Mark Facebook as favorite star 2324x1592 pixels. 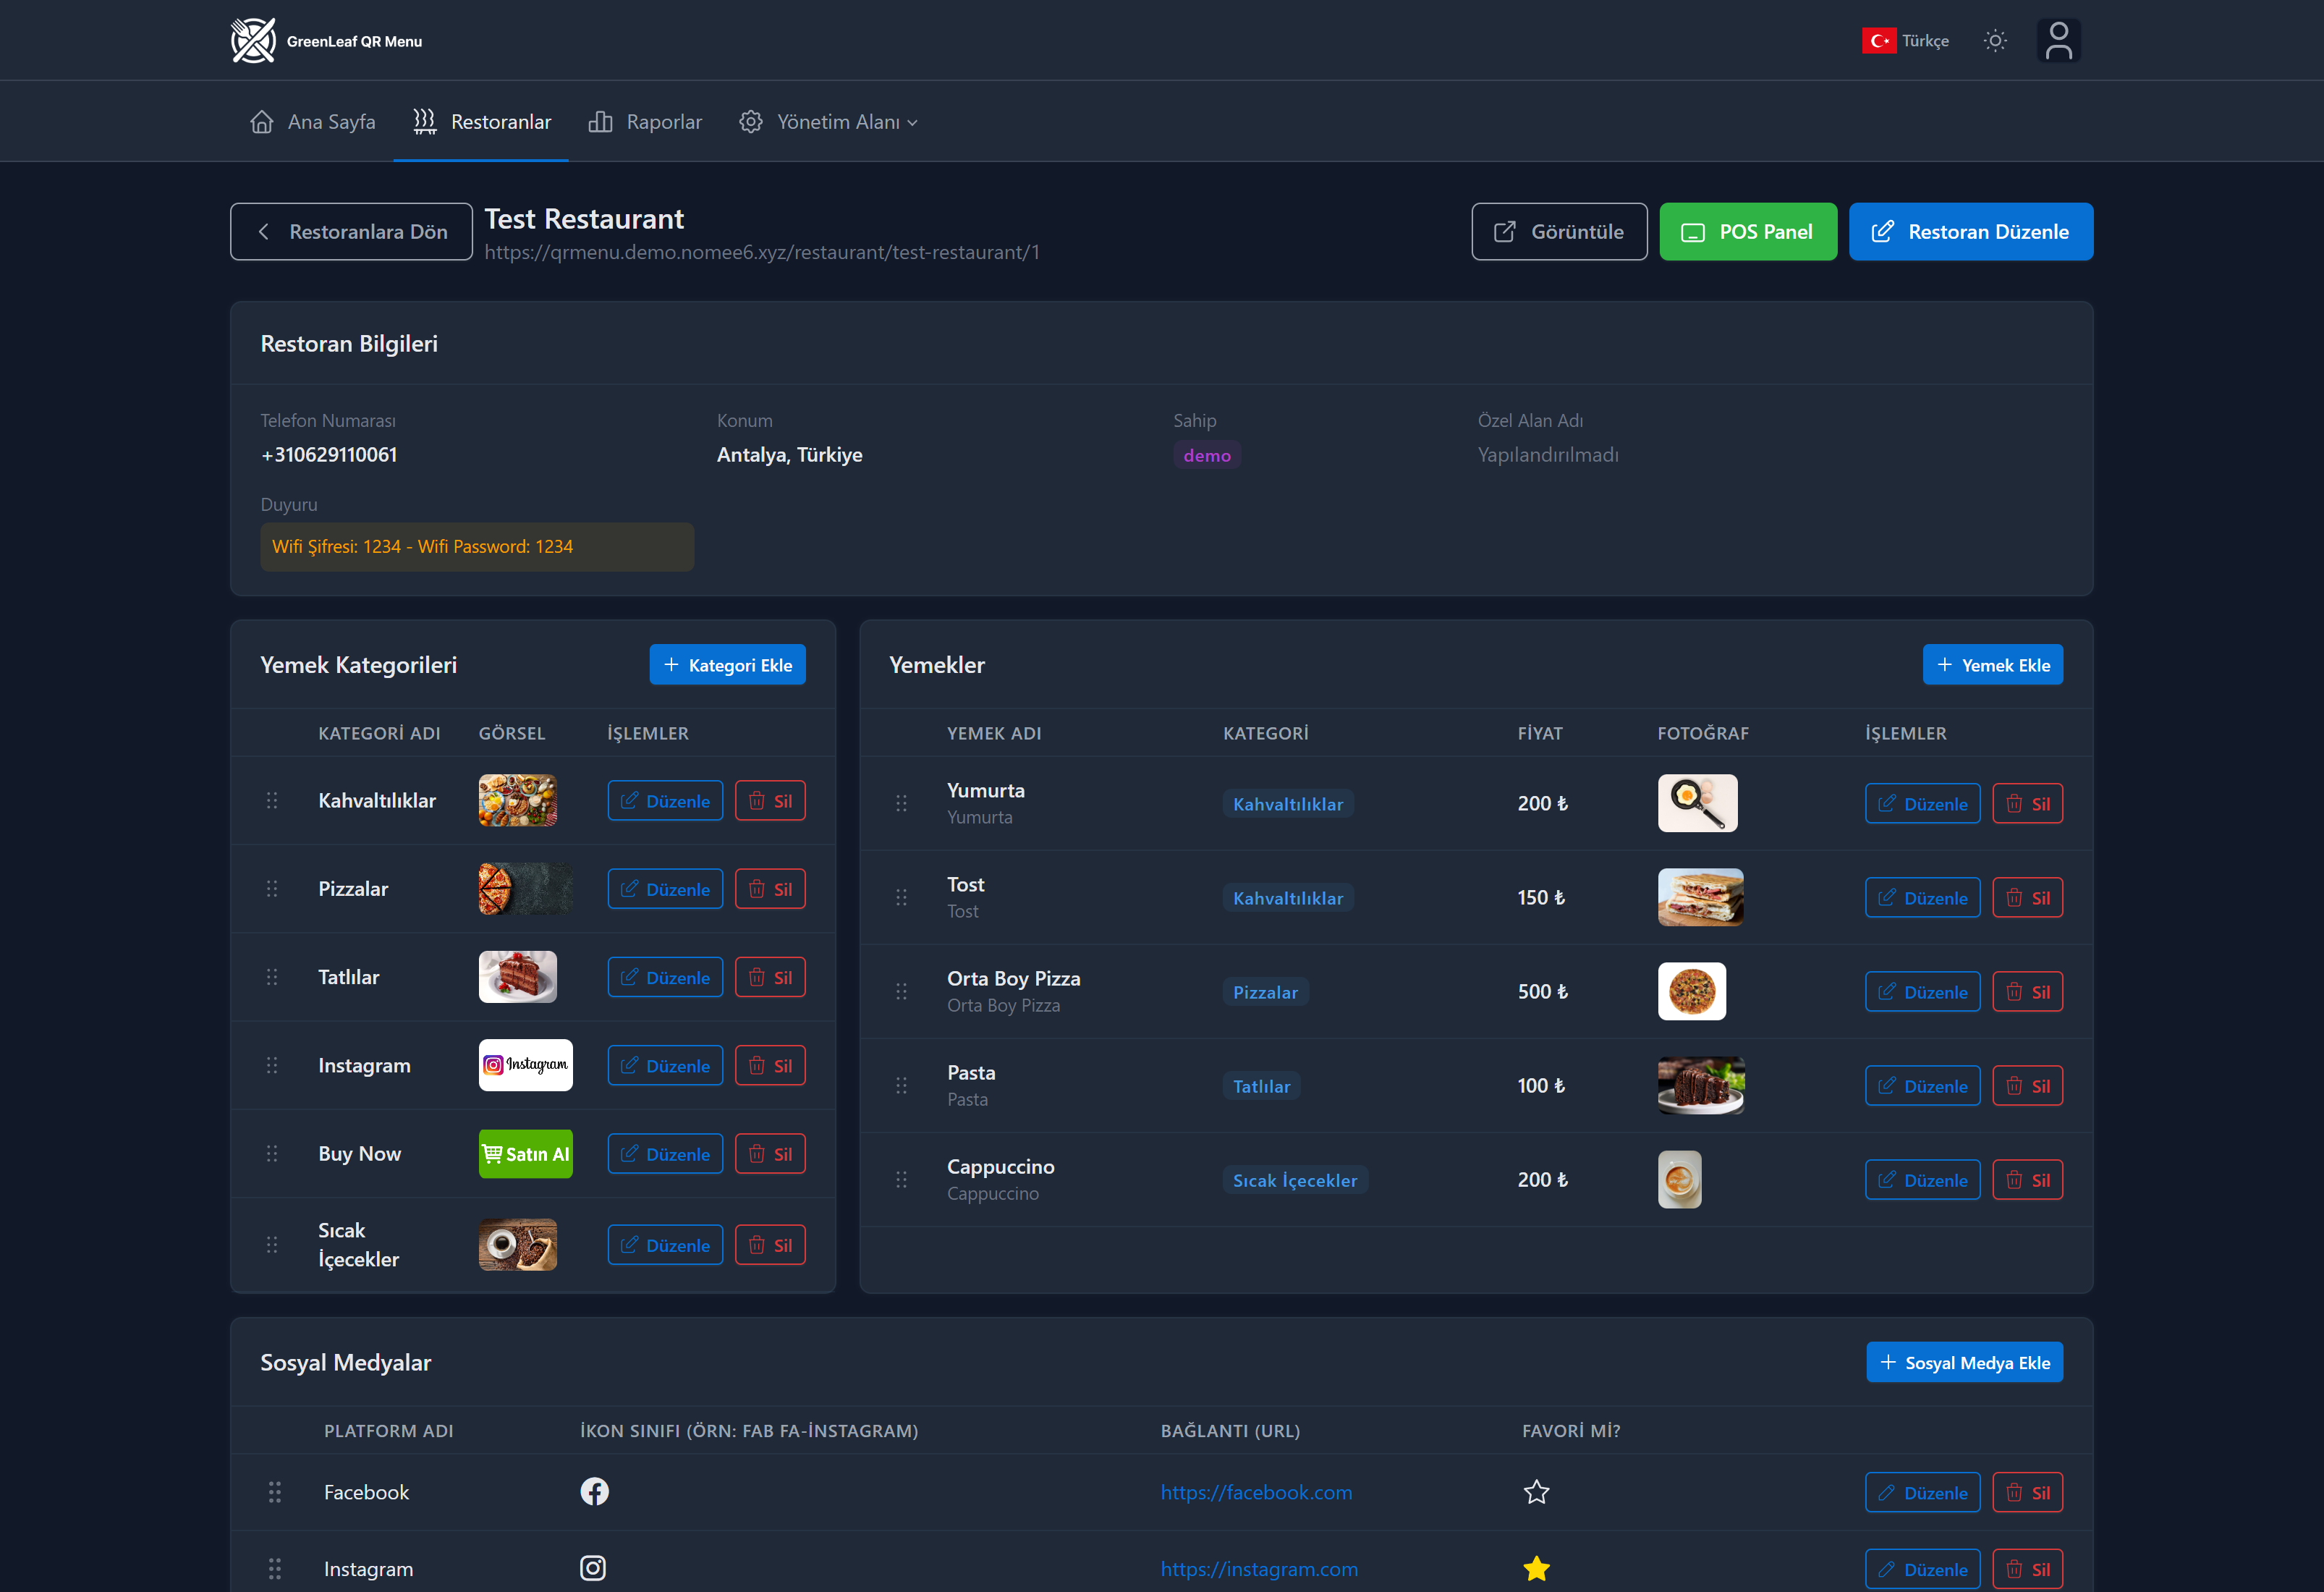(x=1536, y=1493)
